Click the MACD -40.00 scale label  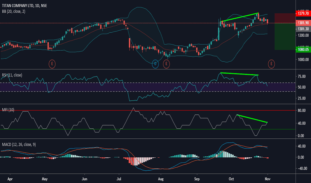click(302, 168)
